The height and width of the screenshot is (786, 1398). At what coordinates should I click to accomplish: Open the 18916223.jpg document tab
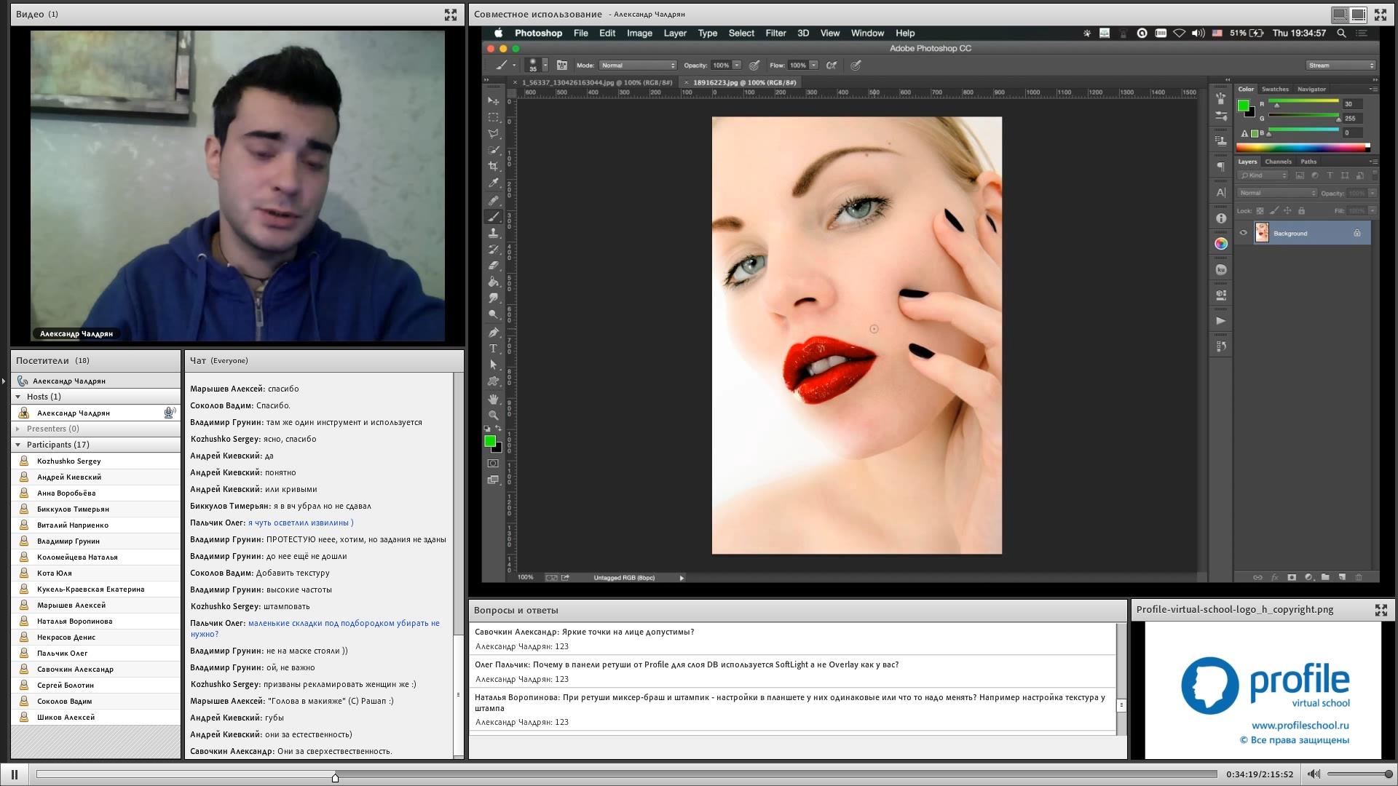point(743,82)
